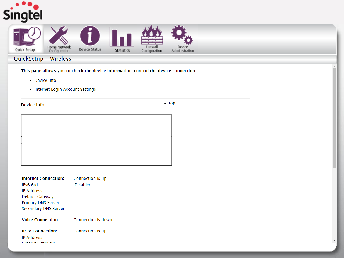
Task: Click the scrollbar up arrow
Action: [x=335, y=66]
